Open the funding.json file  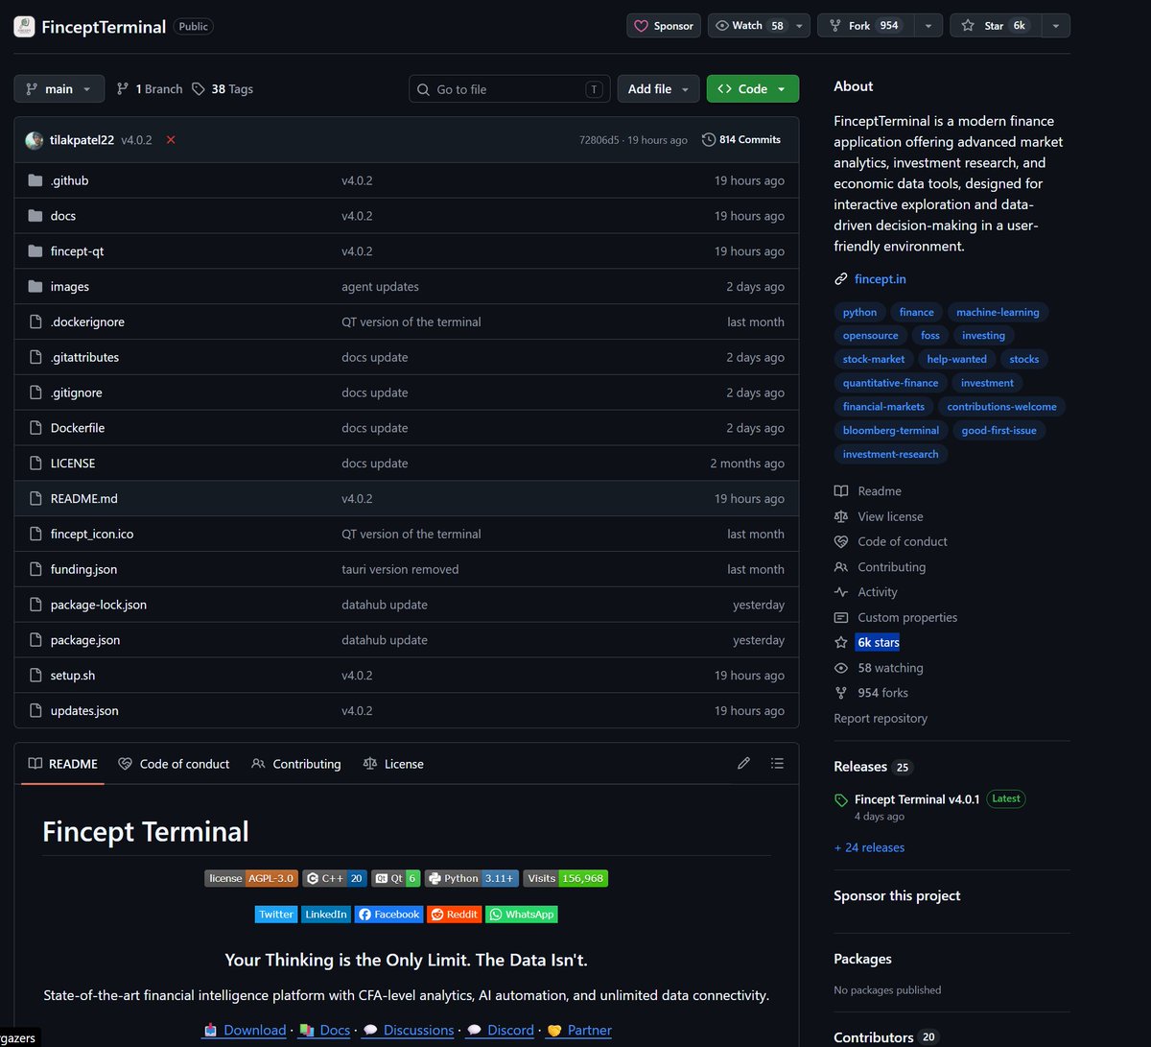point(83,570)
